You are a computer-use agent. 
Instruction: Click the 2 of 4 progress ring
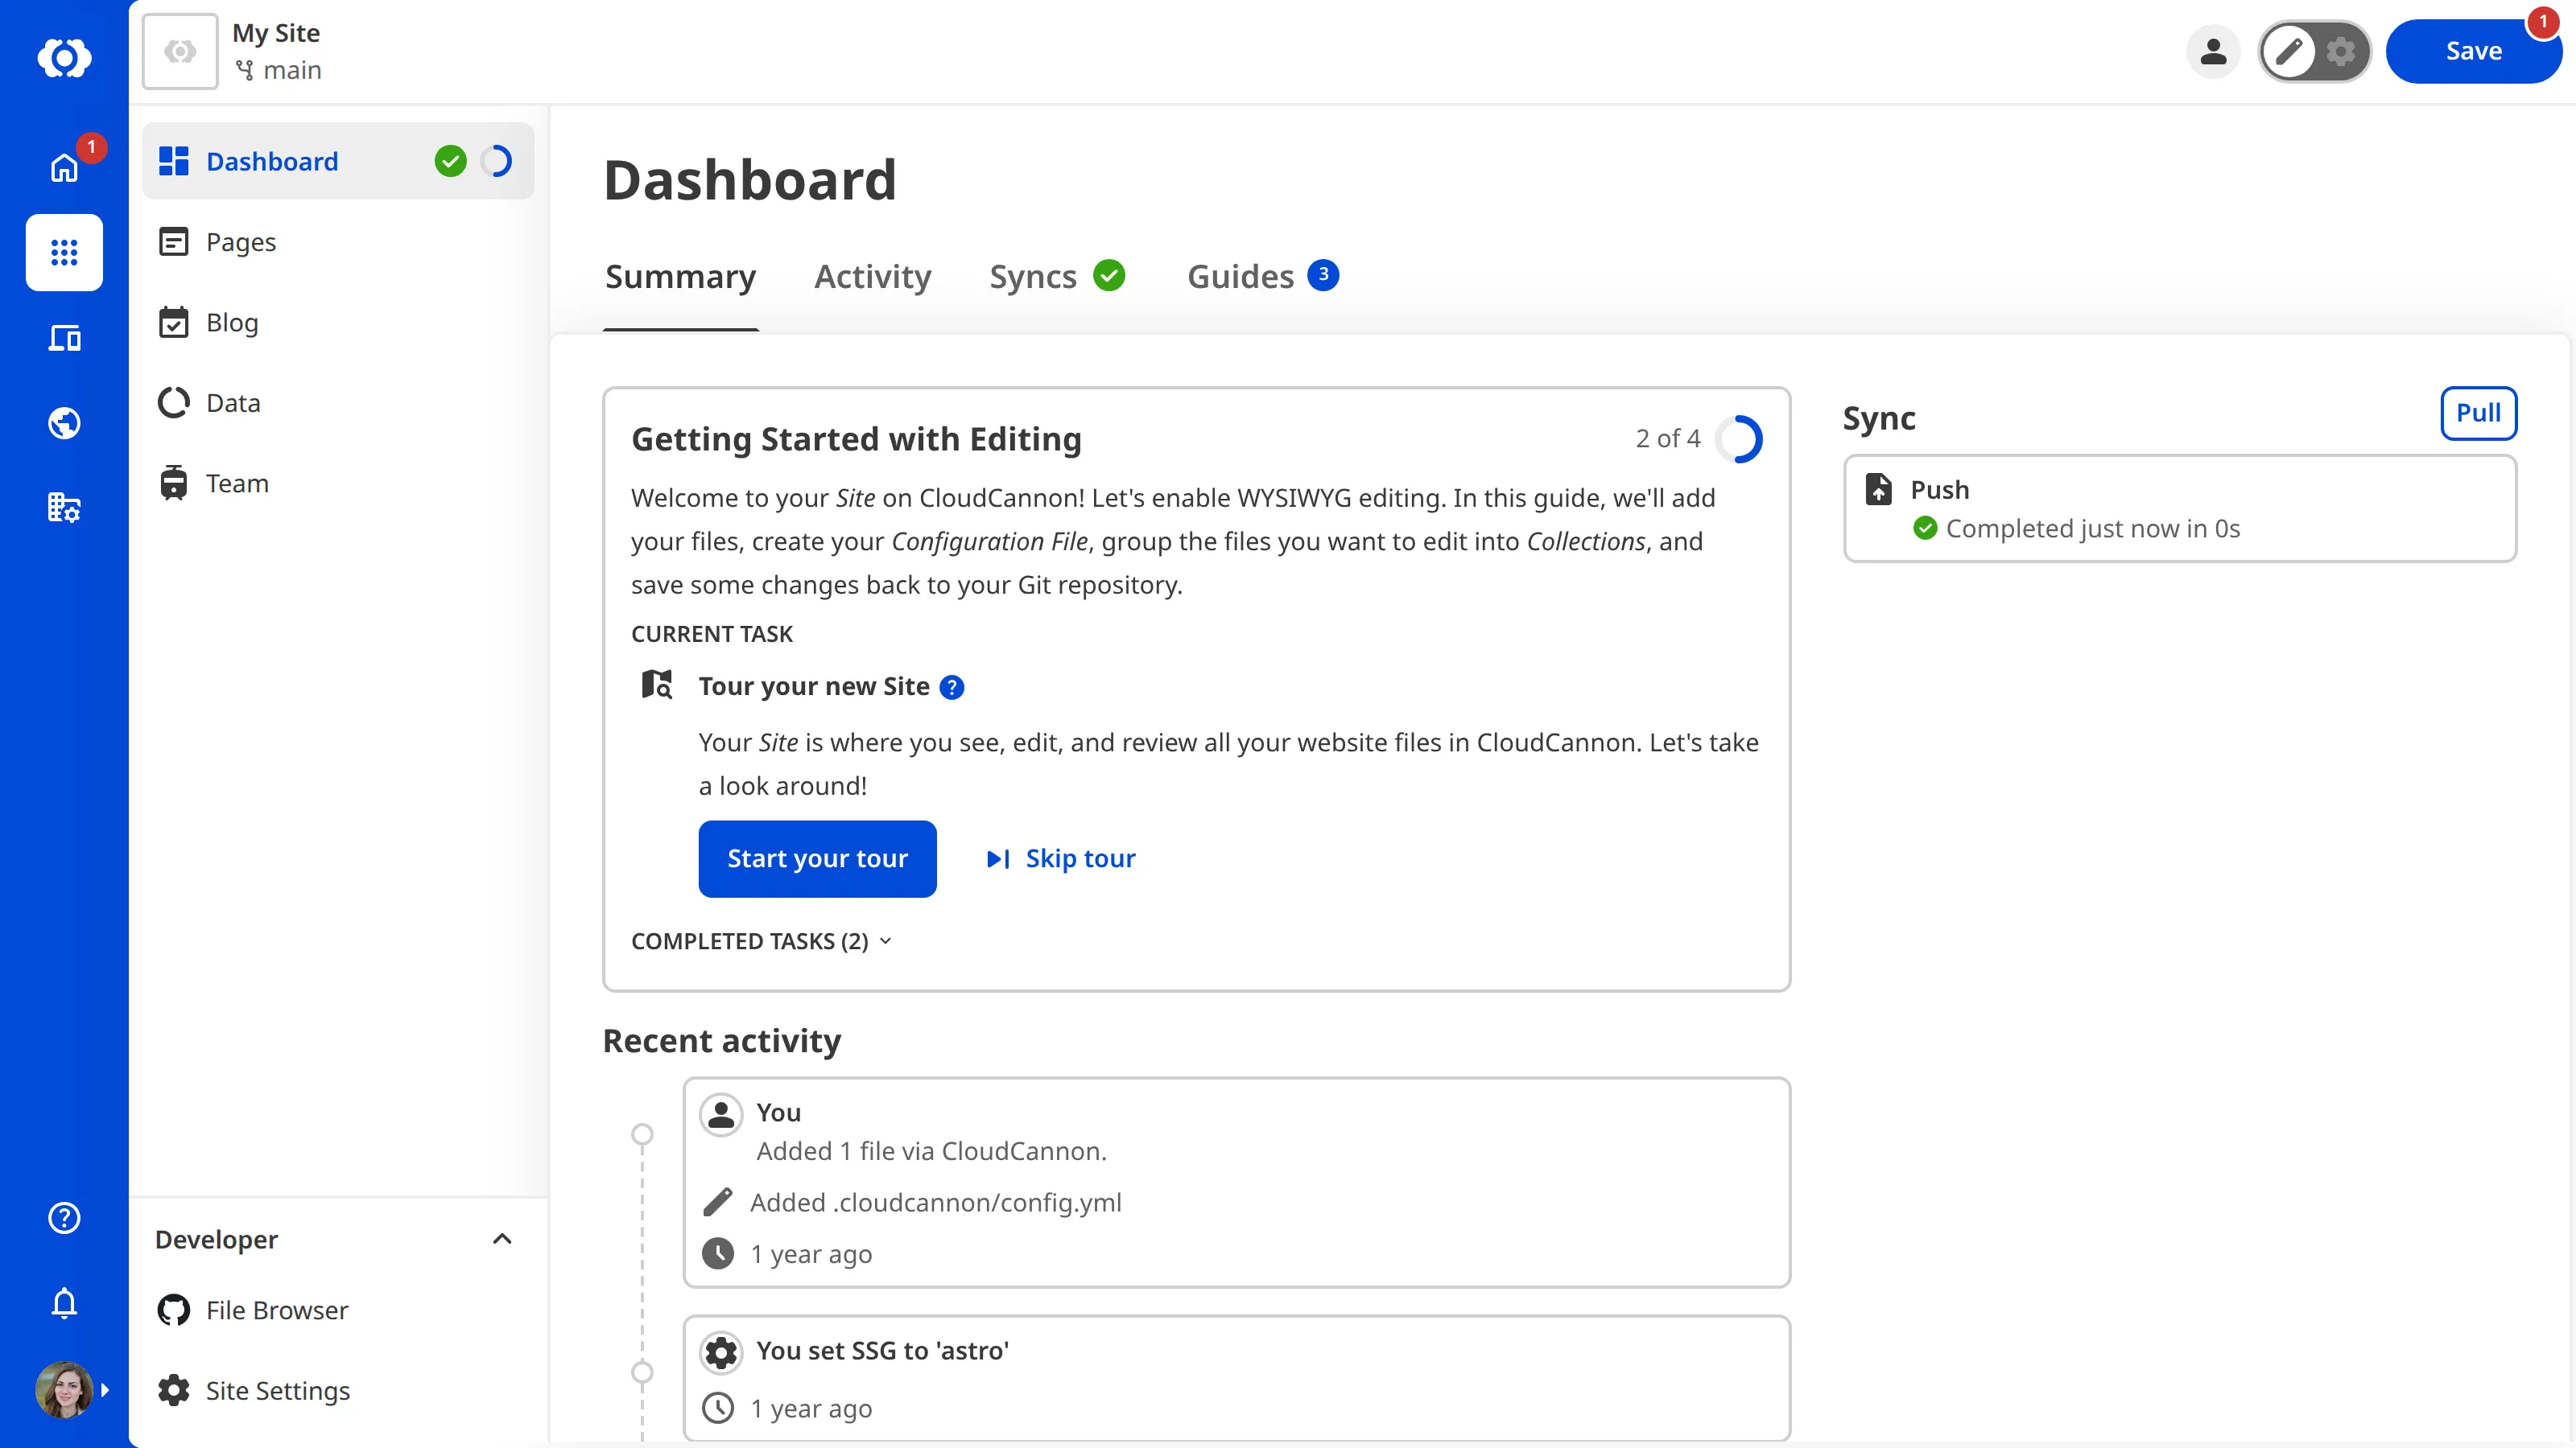[x=1738, y=438]
